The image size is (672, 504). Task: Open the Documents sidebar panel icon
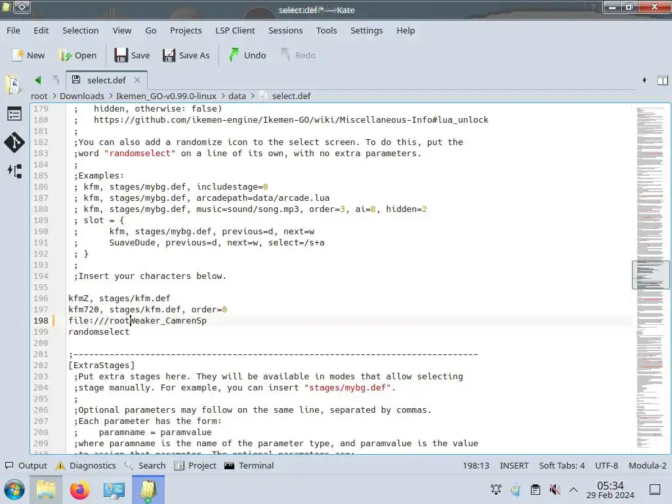click(x=14, y=85)
